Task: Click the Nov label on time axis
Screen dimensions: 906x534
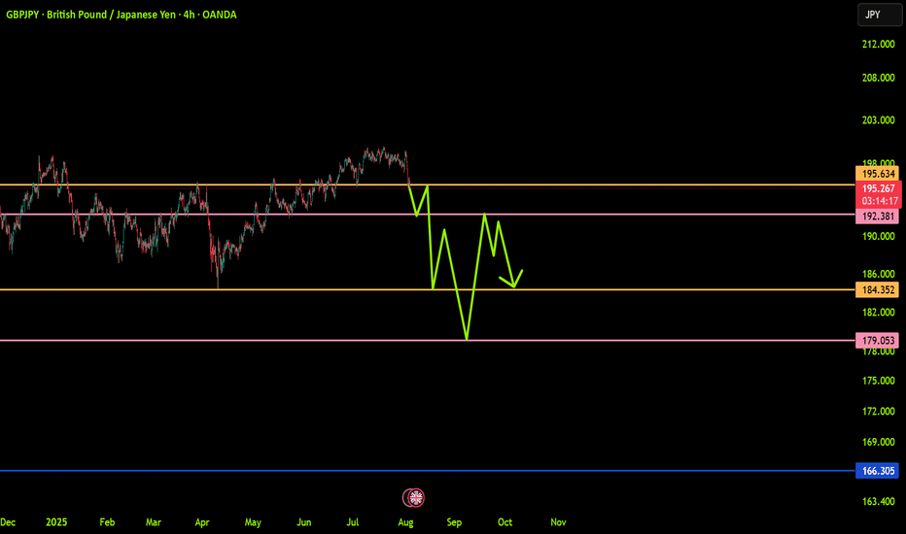Action: coord(558,522)
